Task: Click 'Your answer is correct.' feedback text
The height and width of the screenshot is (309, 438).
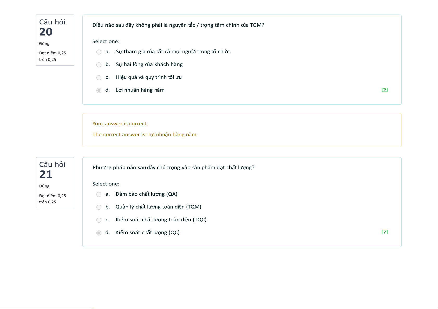Action: point(120,124)
